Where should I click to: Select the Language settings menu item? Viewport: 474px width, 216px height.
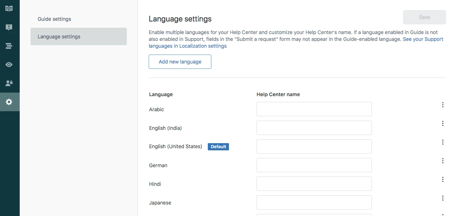pyautogui.click(x=78, y=37)
